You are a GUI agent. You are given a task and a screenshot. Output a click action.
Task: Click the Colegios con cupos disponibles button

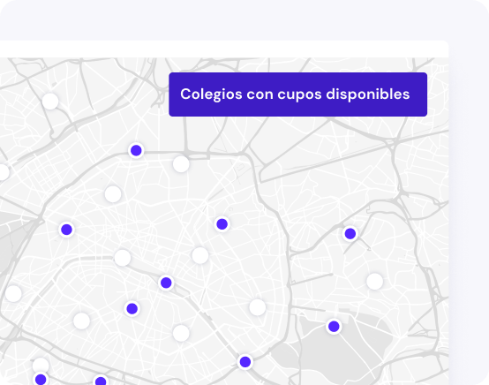297,94
